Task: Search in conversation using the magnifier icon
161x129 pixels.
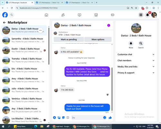Action: pos(141,43)
